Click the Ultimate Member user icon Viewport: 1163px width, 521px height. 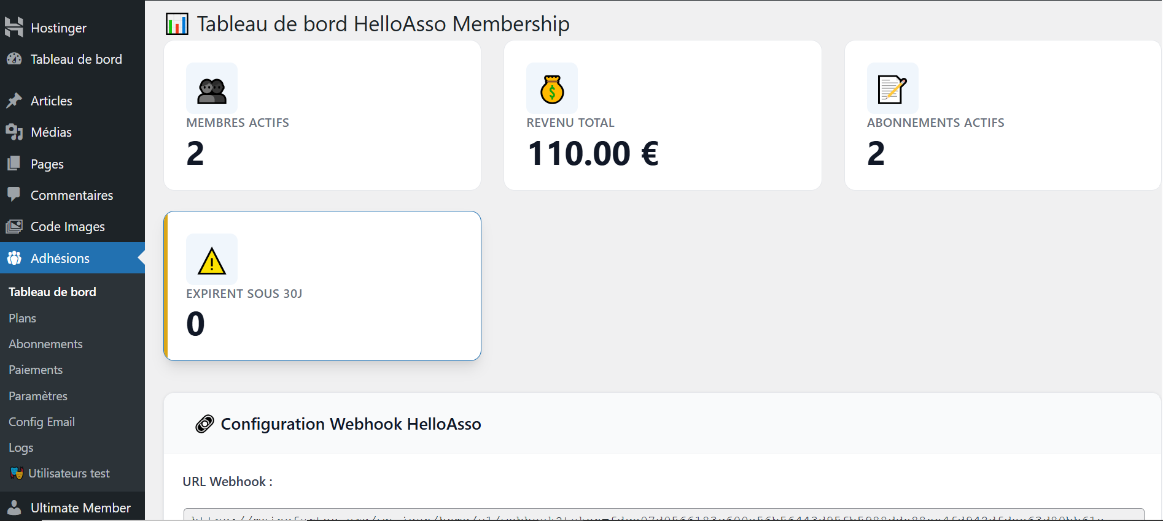(x=14, y=508)
